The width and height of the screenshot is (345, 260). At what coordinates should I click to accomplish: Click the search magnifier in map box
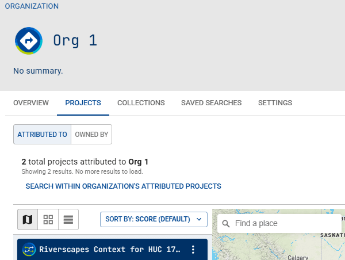pos(226,223)
